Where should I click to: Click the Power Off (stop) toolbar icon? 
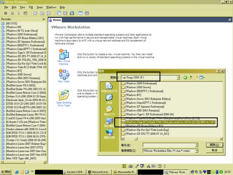6,13
